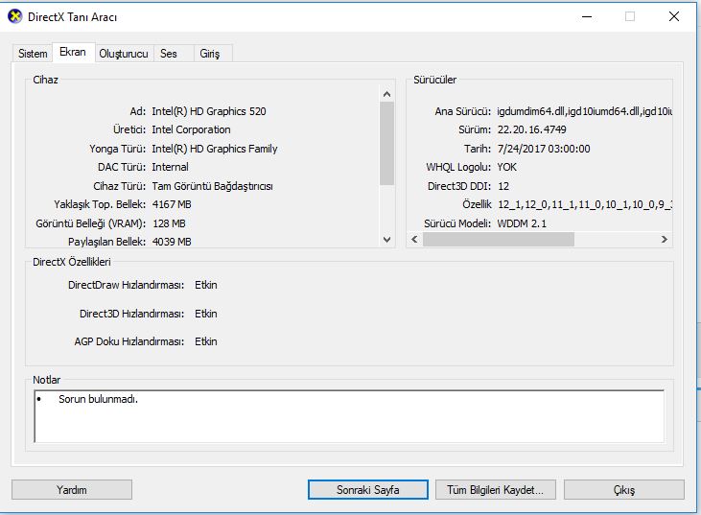701x515 pixels.
Task: Click Tüm Bilgileri Kaydet button
Action: (x=496, y=490)
